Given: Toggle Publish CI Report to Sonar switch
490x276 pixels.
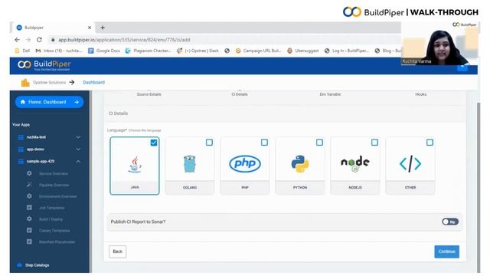Looking at the screenshot, I should tap(450, 222).
